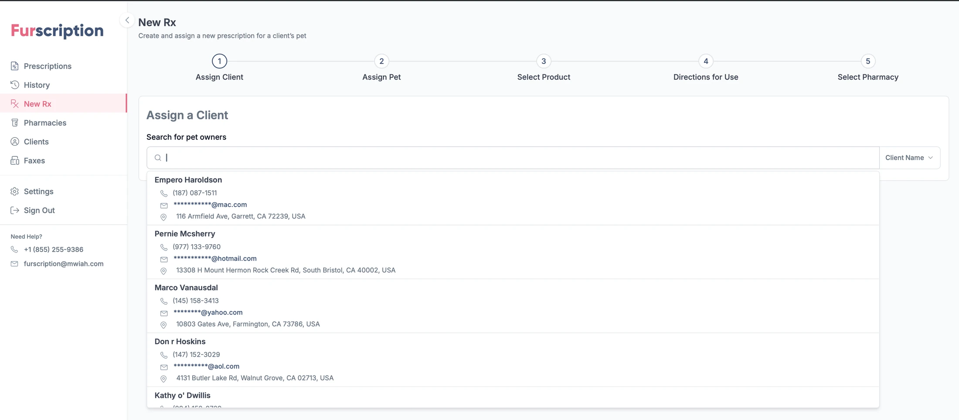
Task: Click step 1 Assign Client circle
Action: [x=219, y=61]
